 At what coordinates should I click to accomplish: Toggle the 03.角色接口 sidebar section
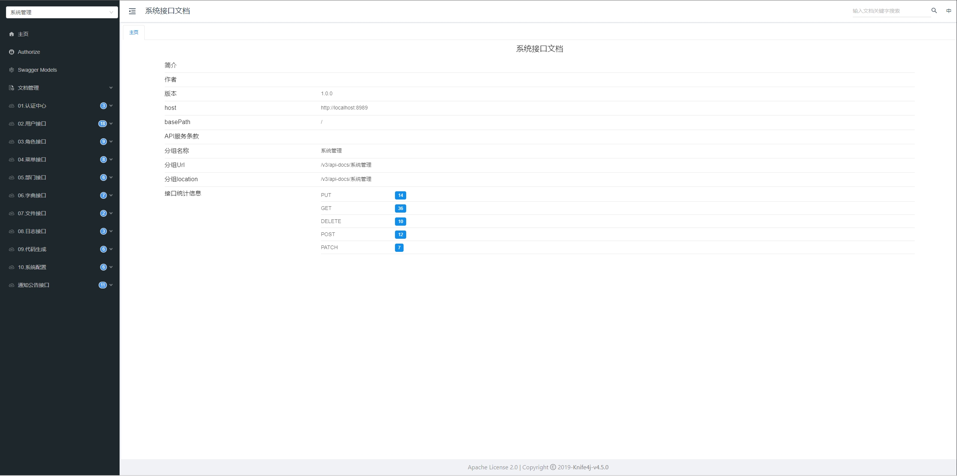pyautogui.click(x=59, y=141)
